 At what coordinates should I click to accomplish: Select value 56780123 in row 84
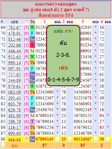[x=83, y=116]
